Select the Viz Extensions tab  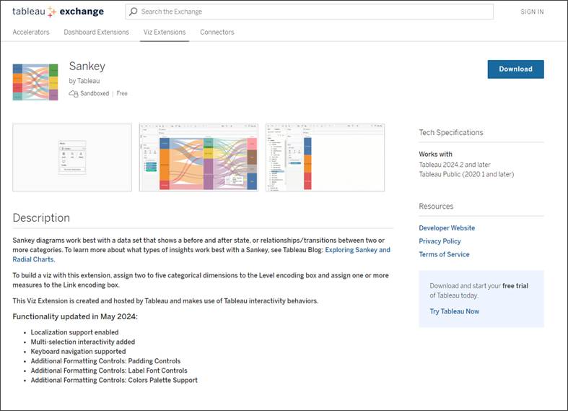click(x=165, y=32)
